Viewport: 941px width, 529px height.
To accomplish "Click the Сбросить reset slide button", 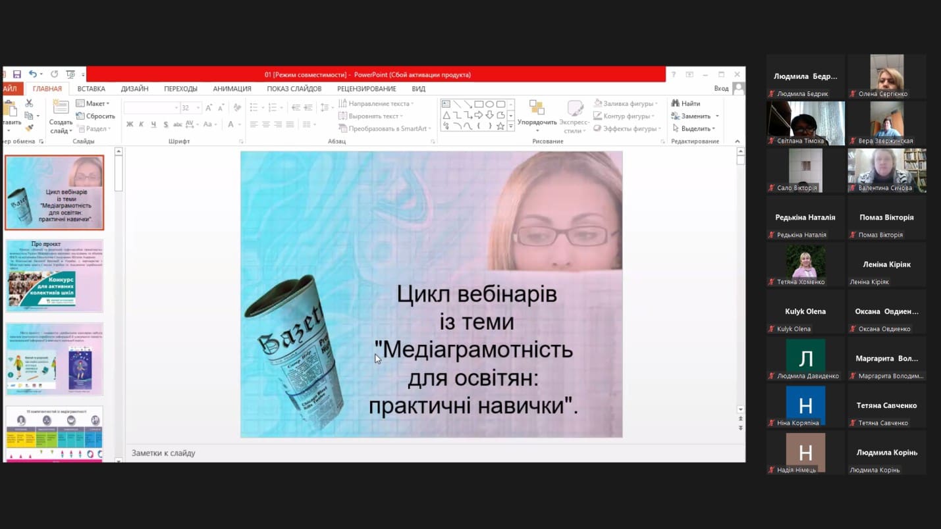I will pyautogui.click(x=95, y=116).
